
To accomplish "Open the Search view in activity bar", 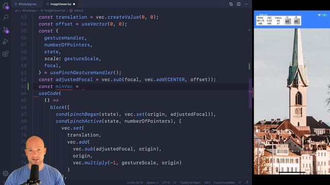I will point(6,17).
